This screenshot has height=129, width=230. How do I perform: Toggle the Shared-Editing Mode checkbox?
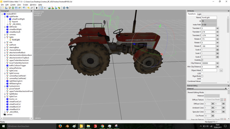coord(205,92)
